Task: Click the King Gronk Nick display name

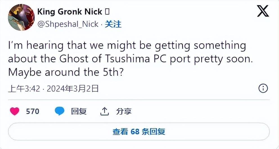Action: click(70, 12)
